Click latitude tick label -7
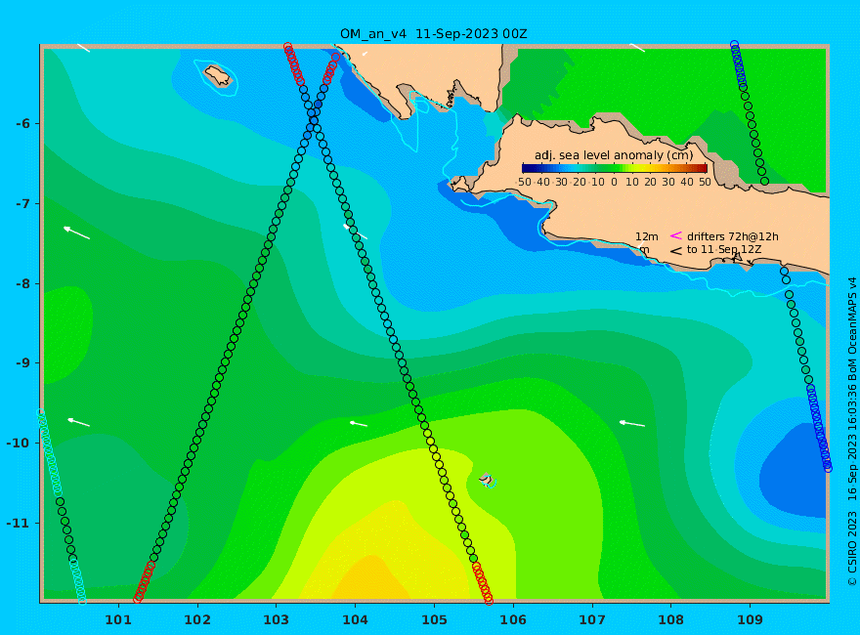This screenshot has height=635, width=860. point(22,204)
